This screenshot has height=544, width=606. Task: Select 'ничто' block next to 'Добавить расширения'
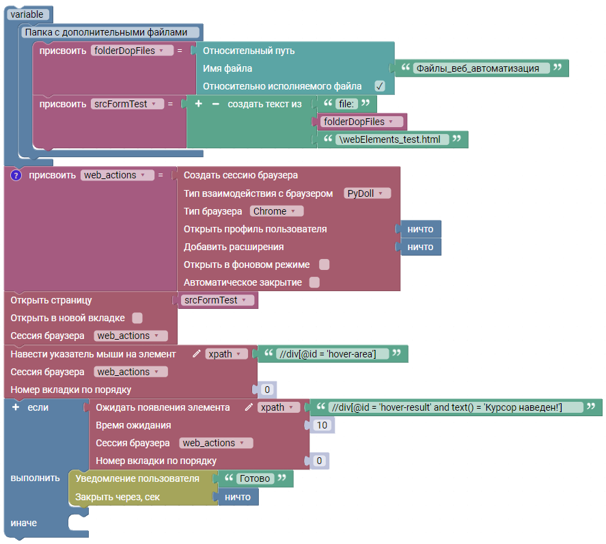420,247
